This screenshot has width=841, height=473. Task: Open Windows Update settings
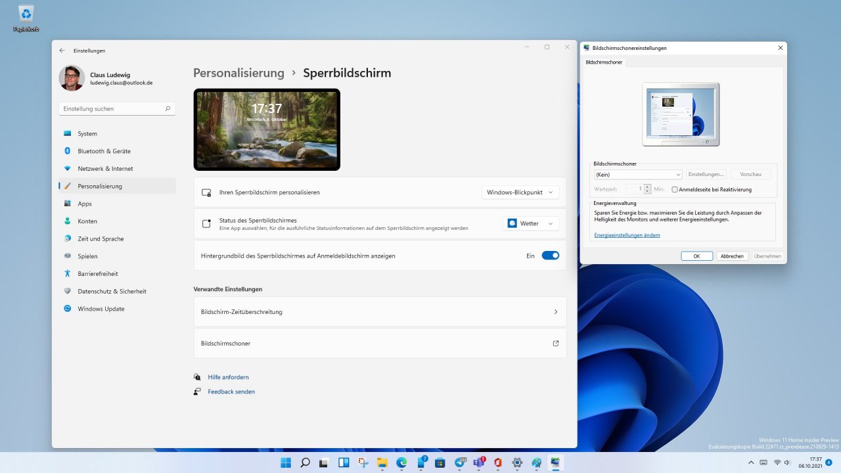tap(118, 309)
